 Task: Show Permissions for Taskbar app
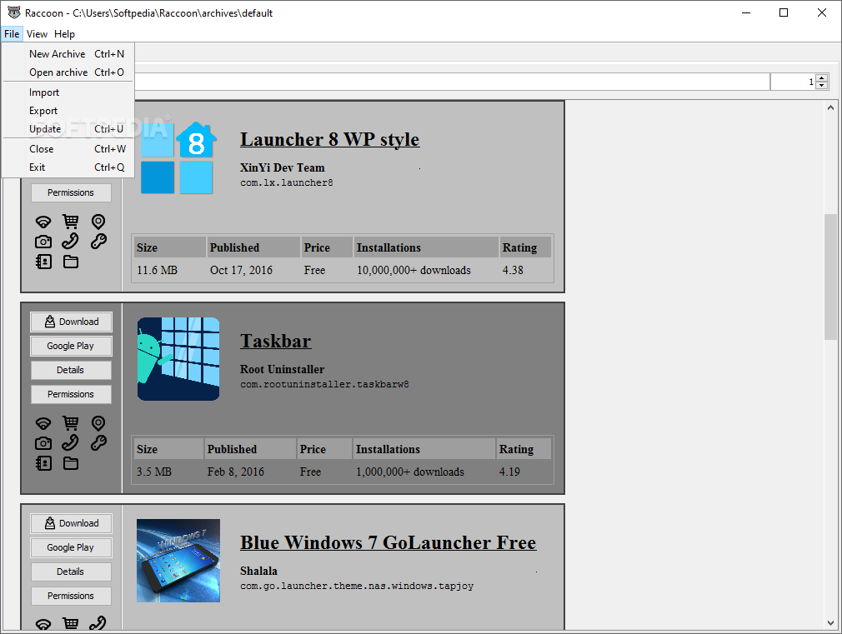[71, 394]
